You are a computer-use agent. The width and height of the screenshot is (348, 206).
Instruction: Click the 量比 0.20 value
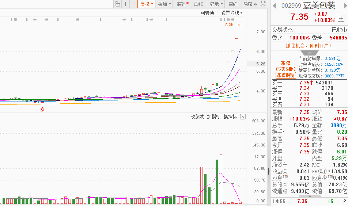click(342, 132)
